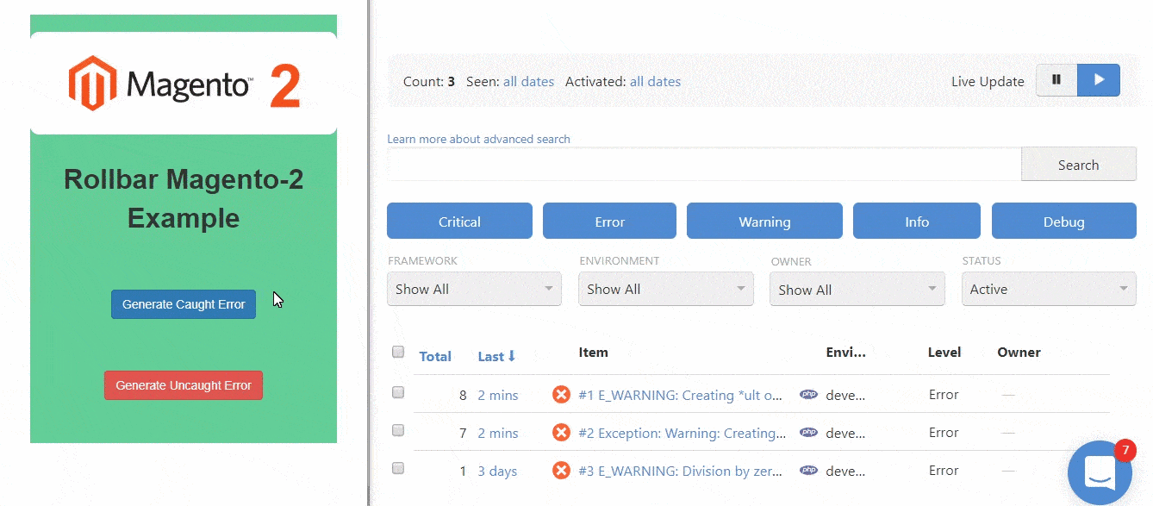Image resolution: width=1153 pixels, height=506 pixels.
Task: Click Error level text in item #1 row
Action: pyautogui.click(x=944, y=394)
